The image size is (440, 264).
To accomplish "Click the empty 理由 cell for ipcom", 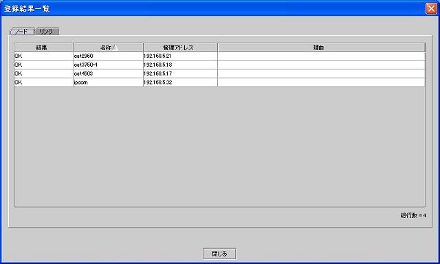I will 321,82.
